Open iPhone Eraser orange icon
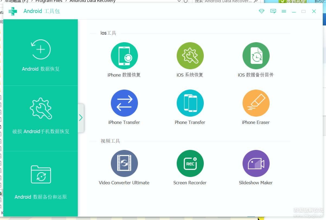This screenshot has height=220, width=326. pos(256,103)
